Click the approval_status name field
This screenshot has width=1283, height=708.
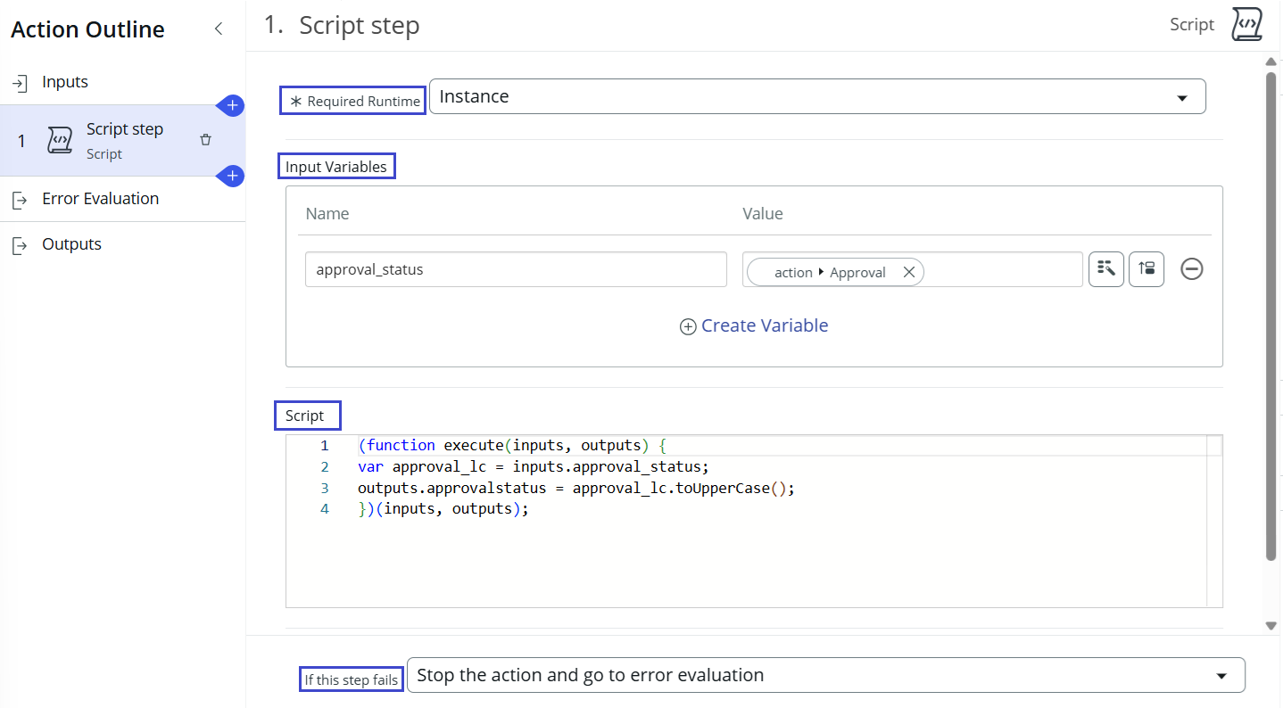tap(516, 269)
